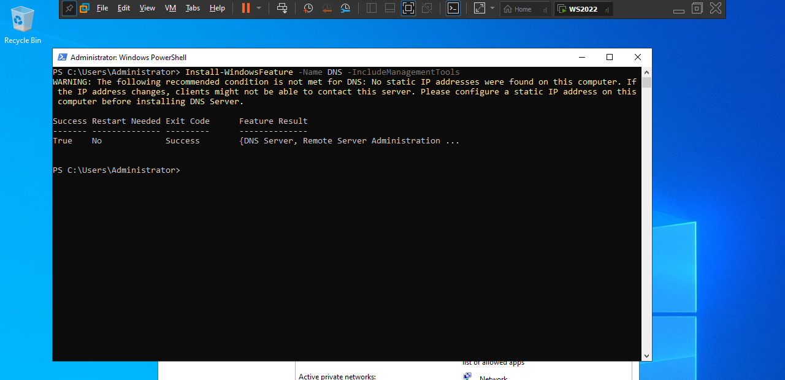Open the Tabs menu

click(193, 9)
